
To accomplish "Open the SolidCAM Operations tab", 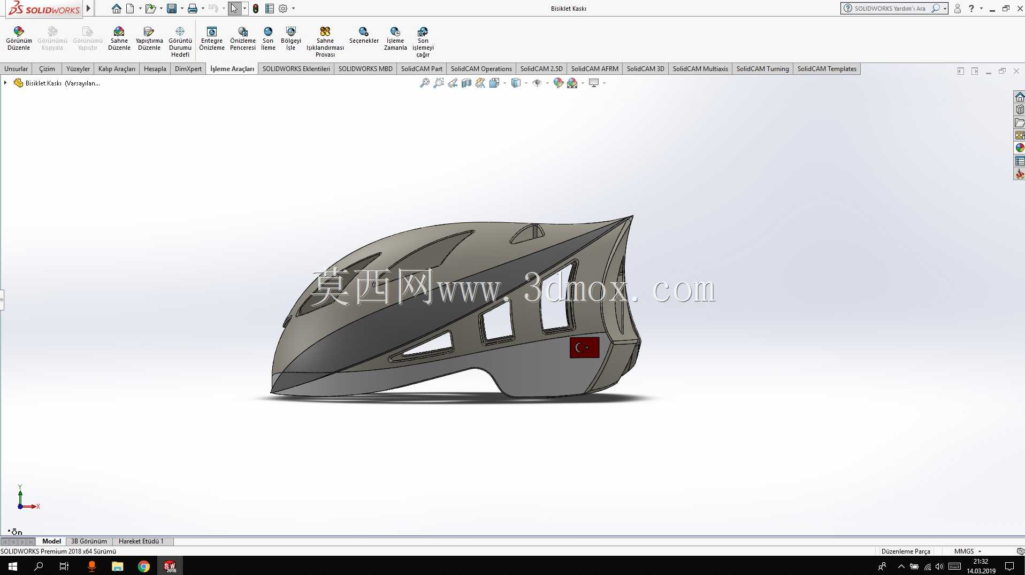I will tap(481, 69).
